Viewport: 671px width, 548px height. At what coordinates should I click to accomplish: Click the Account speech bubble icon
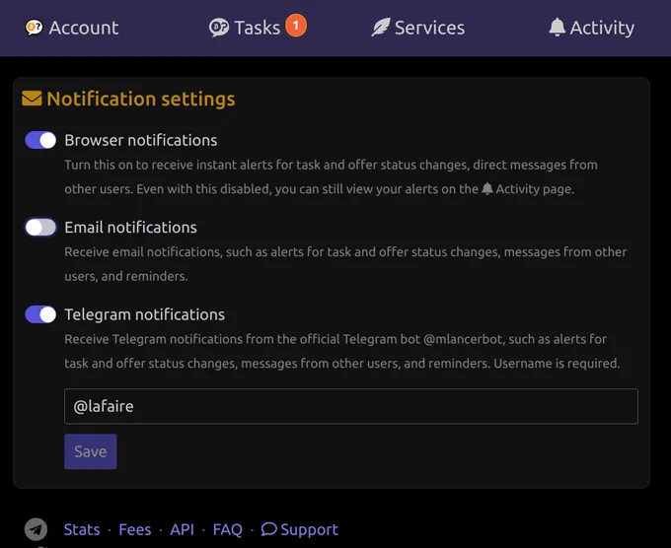34,28
